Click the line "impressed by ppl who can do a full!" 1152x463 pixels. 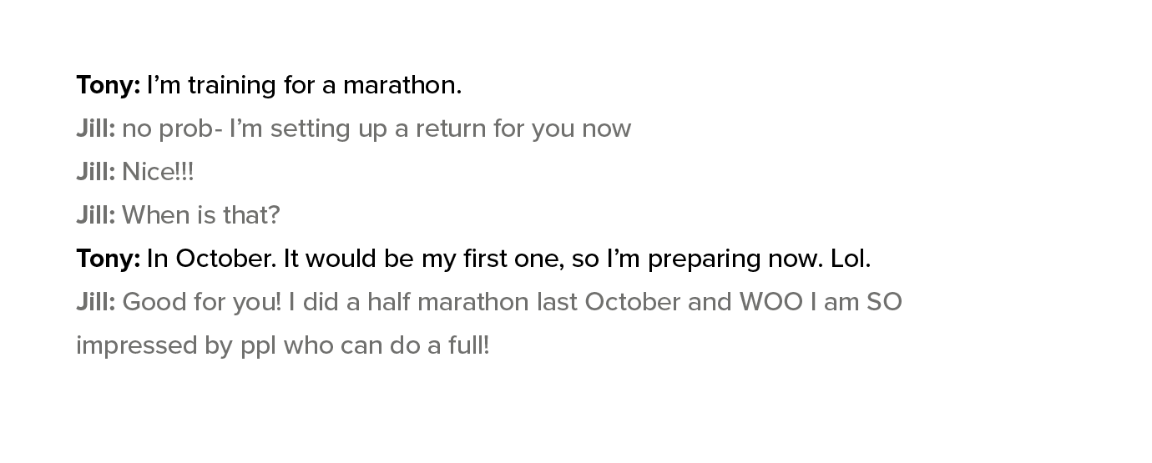click(x=283, y=346)
